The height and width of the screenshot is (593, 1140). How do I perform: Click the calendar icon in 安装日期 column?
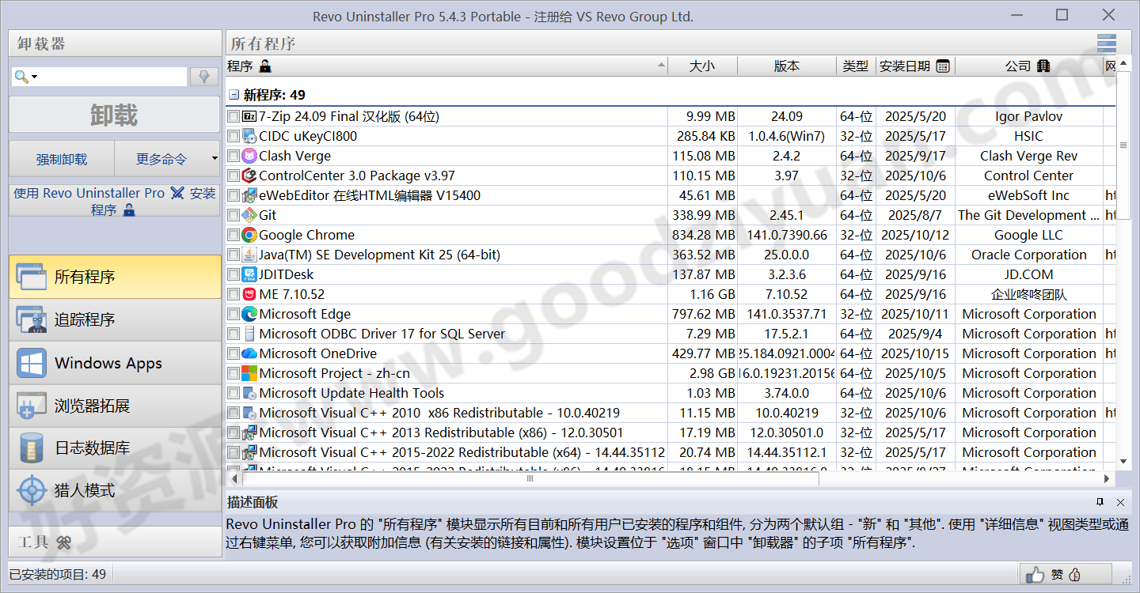pyautogui.click(x=942, y=66)
